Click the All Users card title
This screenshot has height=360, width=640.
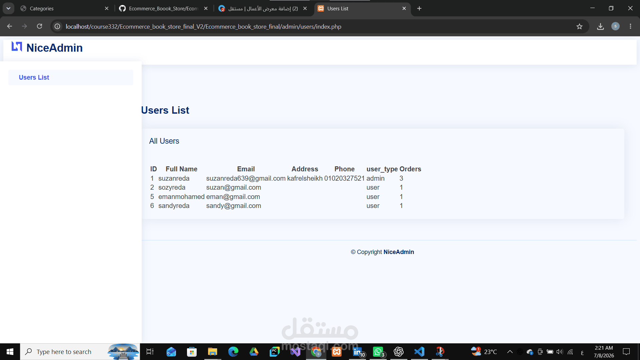(x=164, y=141)
